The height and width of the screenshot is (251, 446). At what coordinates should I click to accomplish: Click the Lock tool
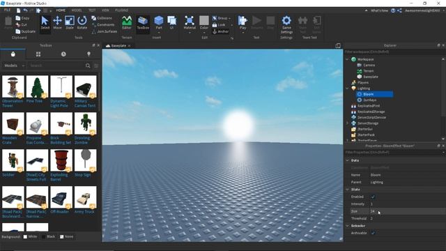219,25
